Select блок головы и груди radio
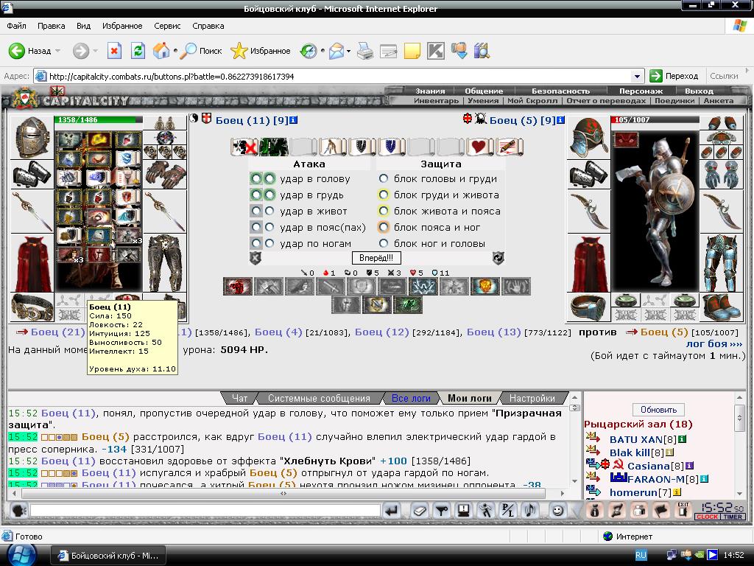The width and height of the screenshot is (754, 566). point(383,178)
